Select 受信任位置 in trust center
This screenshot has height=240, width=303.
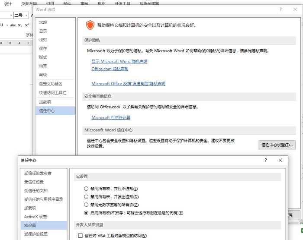[44, 182]
